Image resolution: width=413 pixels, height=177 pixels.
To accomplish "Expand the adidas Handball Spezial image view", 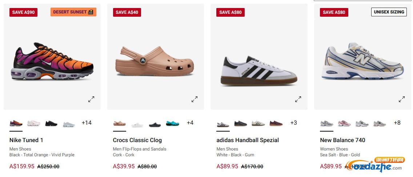I will 298,99.
